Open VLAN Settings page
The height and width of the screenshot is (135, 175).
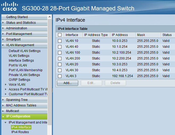point(19,56)
